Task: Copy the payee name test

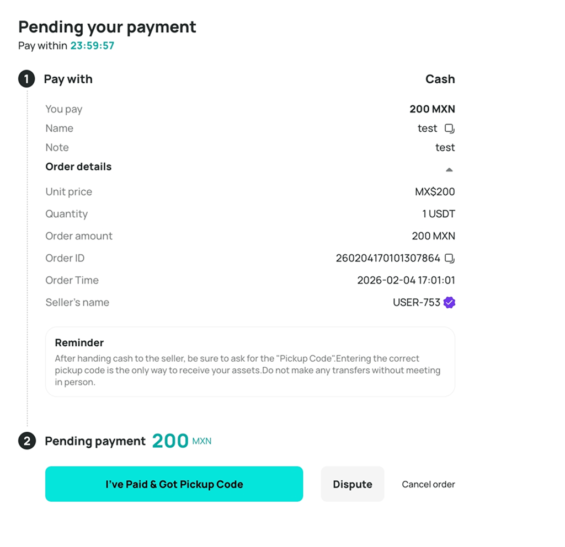Action: coord(449,128)
